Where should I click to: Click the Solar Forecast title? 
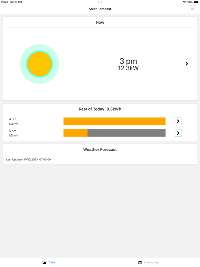click(x=100, y=9)
